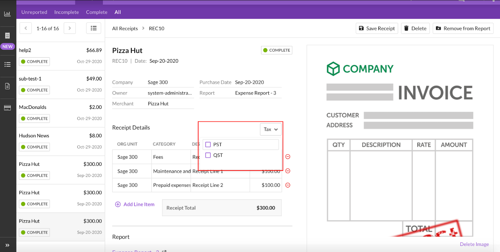Screen dimensions: 500x252
Task: Click the NEW badge in sidebar
Action: [x=7, y=47]
